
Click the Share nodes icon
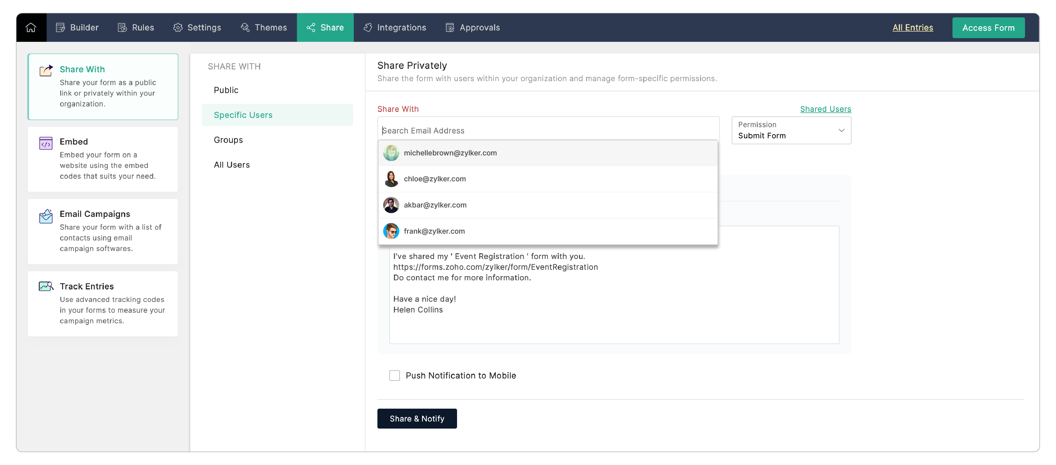(311, 28)
